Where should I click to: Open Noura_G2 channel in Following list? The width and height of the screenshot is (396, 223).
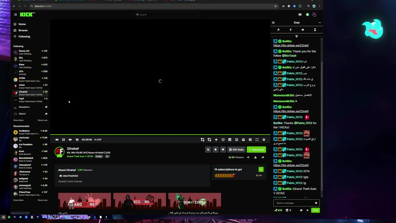tap(30, 52)
